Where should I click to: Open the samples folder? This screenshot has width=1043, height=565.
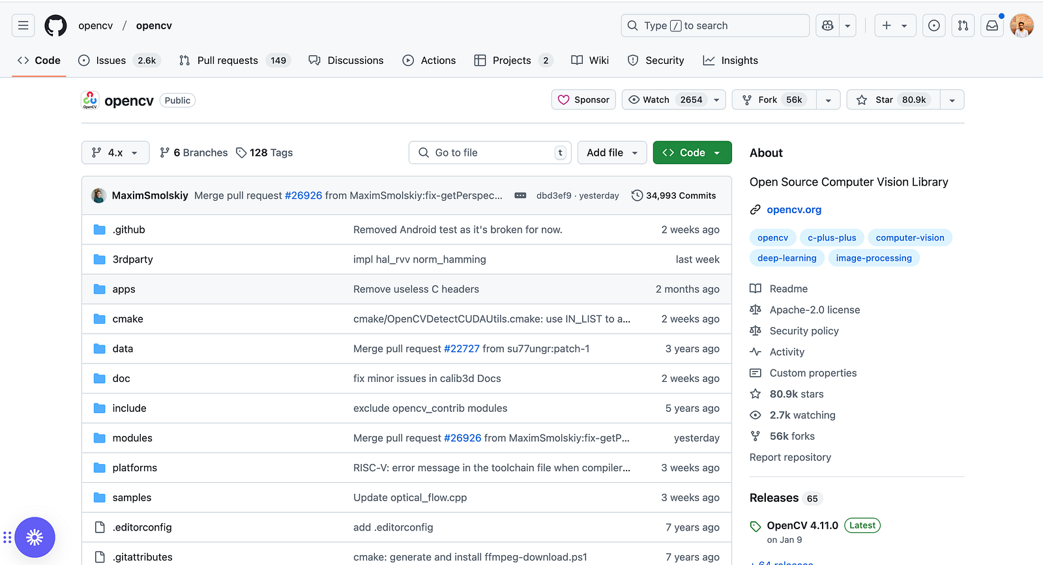(x=132, y=498)
